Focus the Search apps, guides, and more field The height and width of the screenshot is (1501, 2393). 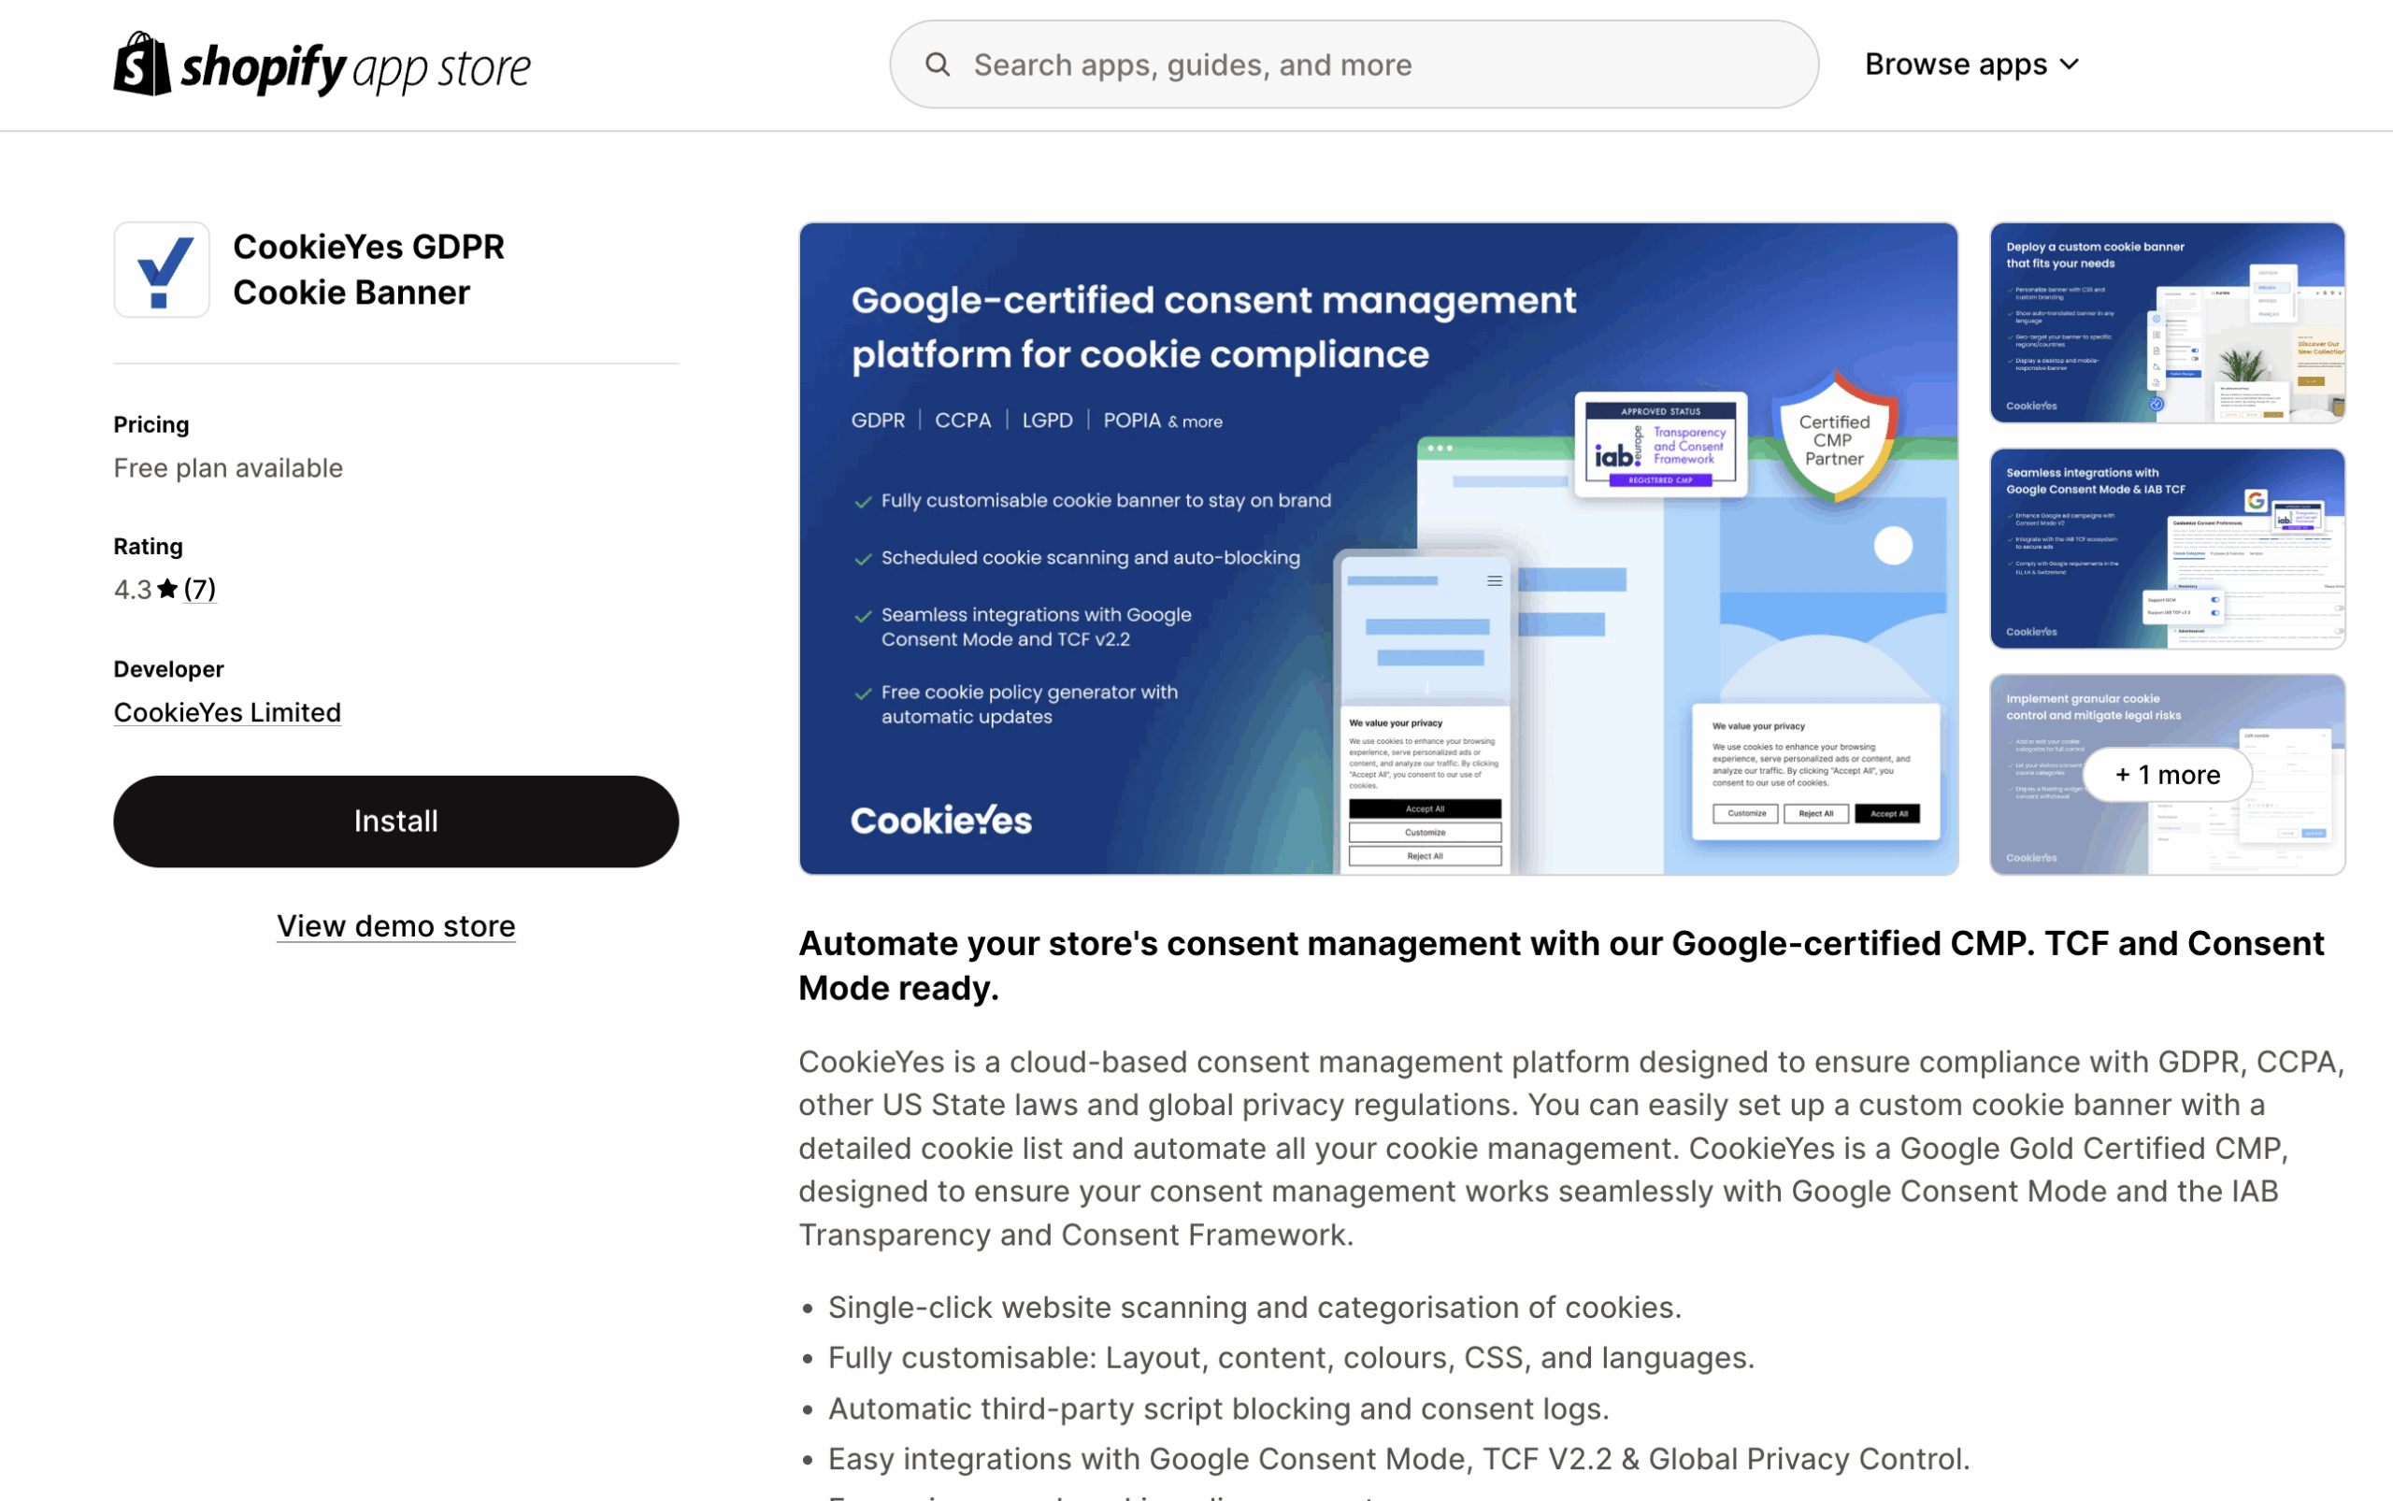[1354, 64]
